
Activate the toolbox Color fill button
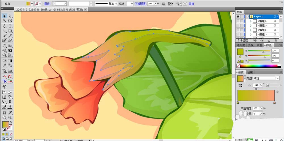pos(4,134)
